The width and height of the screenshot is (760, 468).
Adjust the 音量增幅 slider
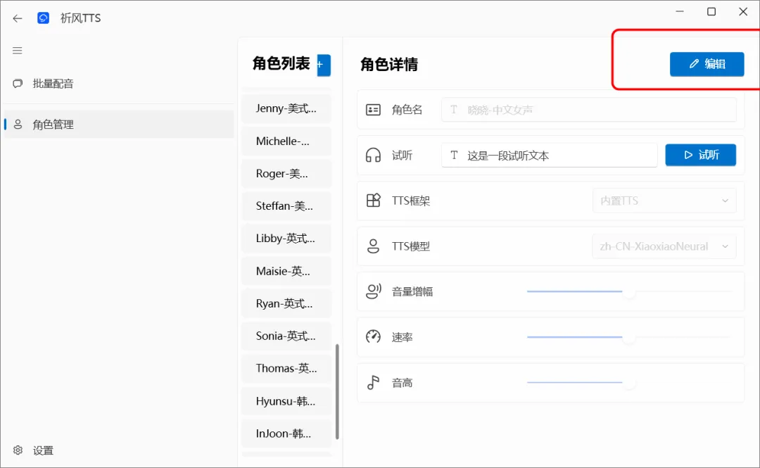tap(629, 291)
